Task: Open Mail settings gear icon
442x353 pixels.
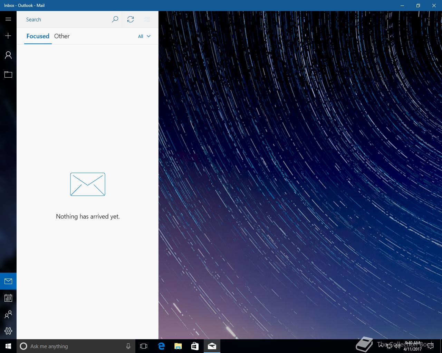Action: click(8, 331)
